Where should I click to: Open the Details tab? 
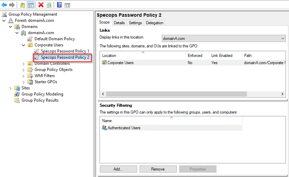point(119,23)
